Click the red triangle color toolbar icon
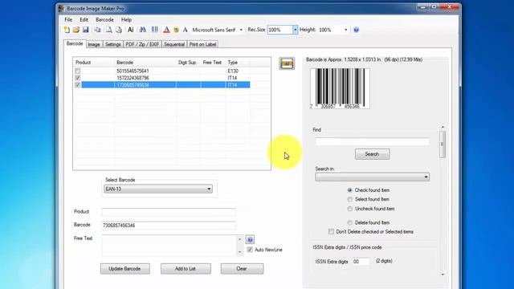 click(x=166, y=30)
